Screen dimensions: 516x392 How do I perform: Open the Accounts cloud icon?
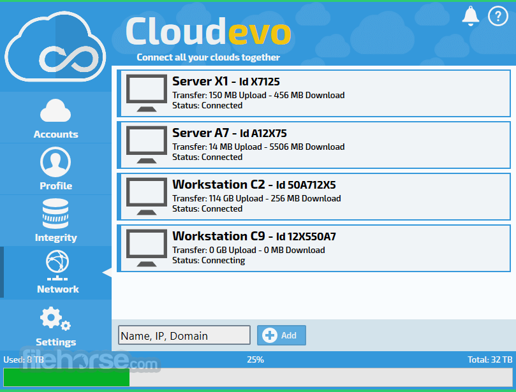55,111
